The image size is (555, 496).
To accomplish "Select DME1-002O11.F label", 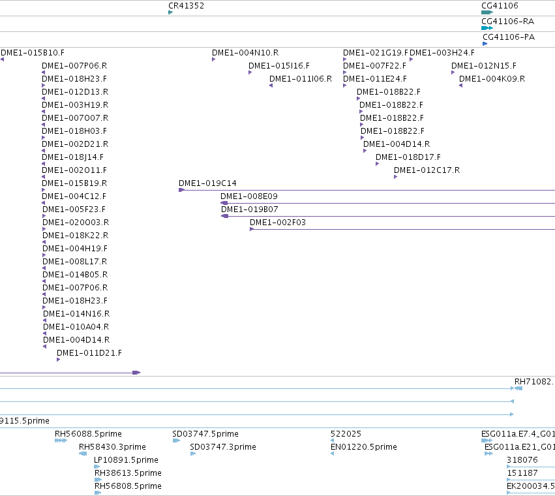I will pos(74,170).
